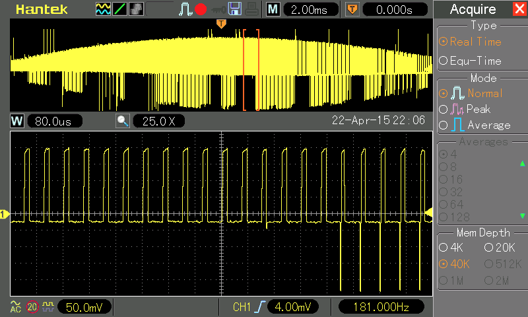
Task: Select 16 averages option
Action: [451, 179]
